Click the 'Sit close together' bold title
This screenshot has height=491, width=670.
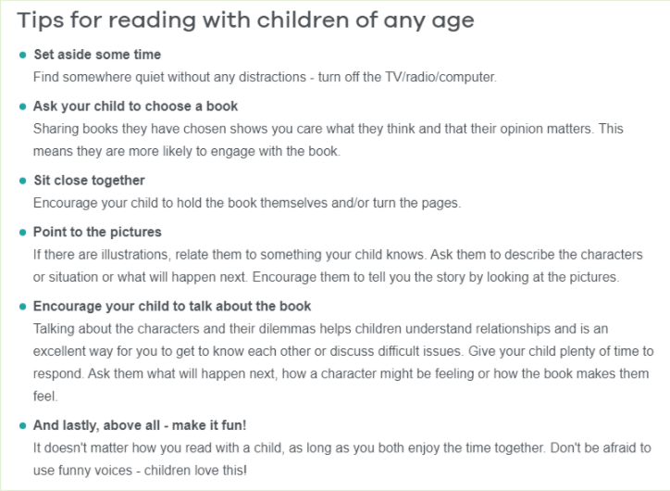[x=89, y=180]
